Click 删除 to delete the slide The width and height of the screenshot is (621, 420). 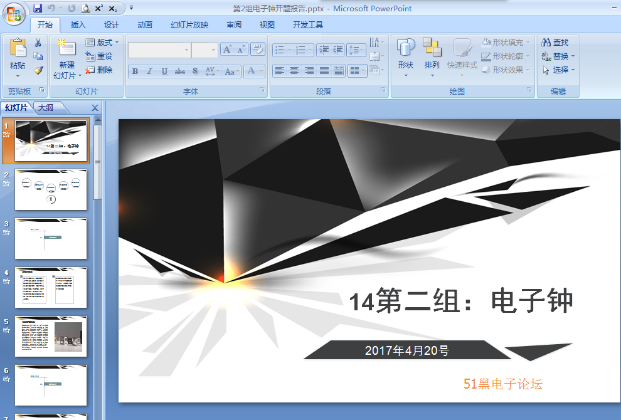click(x=99, y=70)
